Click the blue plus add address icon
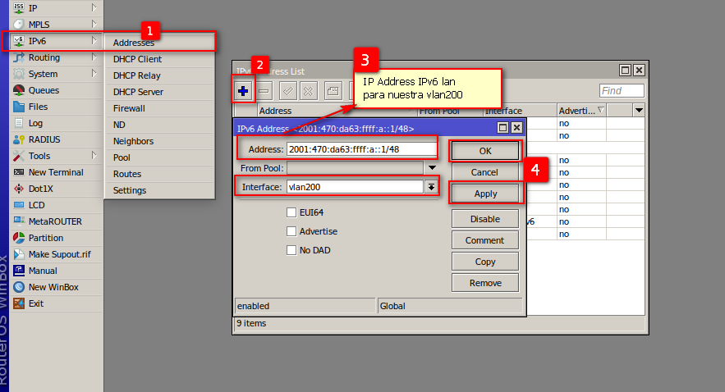The height and width of the screenshot is (392, 725). (x=243, y=90)
